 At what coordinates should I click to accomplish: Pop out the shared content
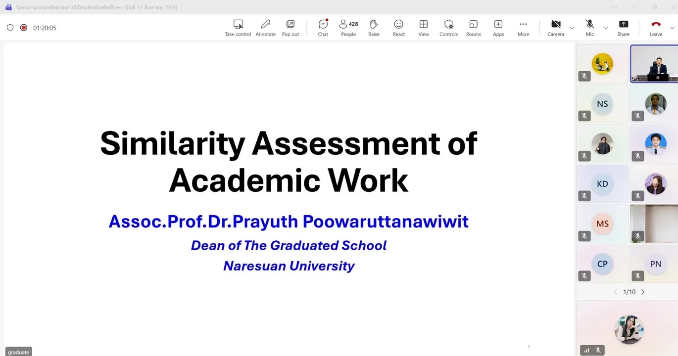coord(291,28)
